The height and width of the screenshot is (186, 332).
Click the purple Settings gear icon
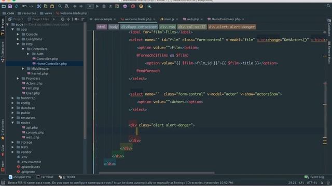[125, 6]
